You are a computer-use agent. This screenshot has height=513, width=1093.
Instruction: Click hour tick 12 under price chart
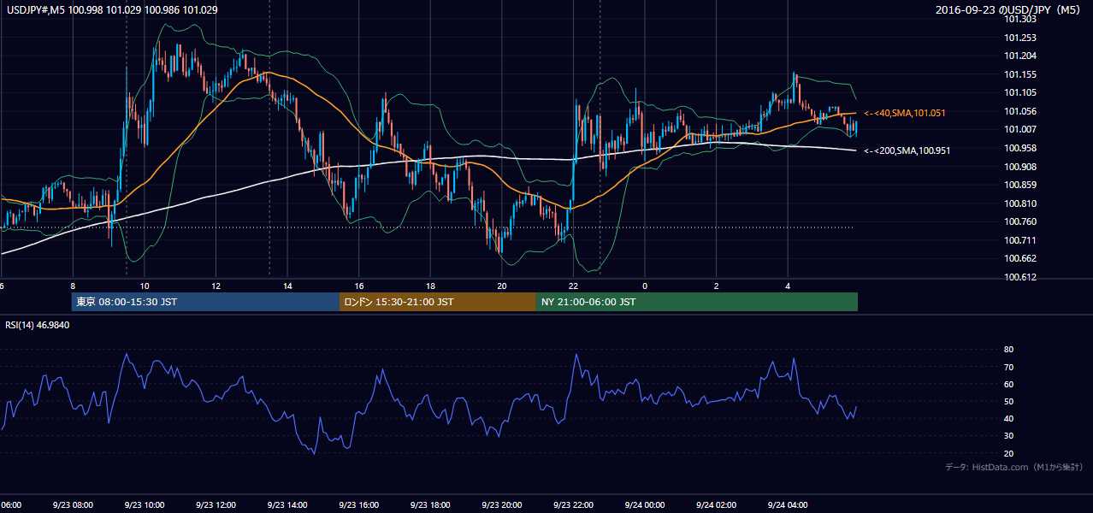point(216,286)
